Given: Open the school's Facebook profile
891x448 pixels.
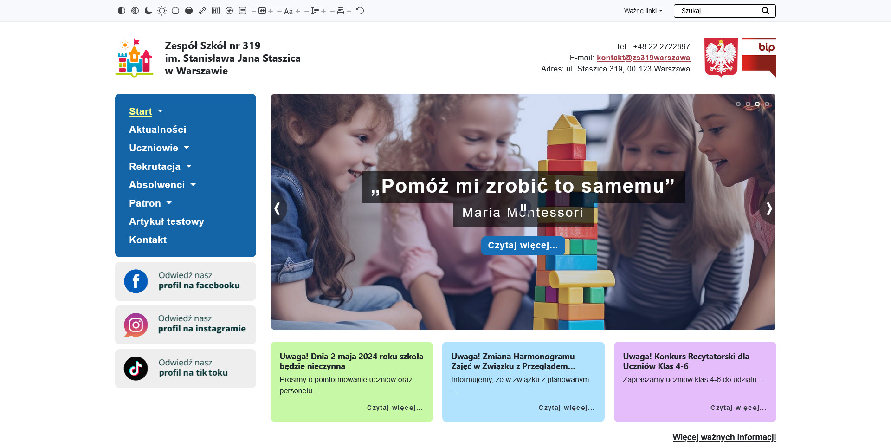Looking at the screenshot, I should [186, 281].
